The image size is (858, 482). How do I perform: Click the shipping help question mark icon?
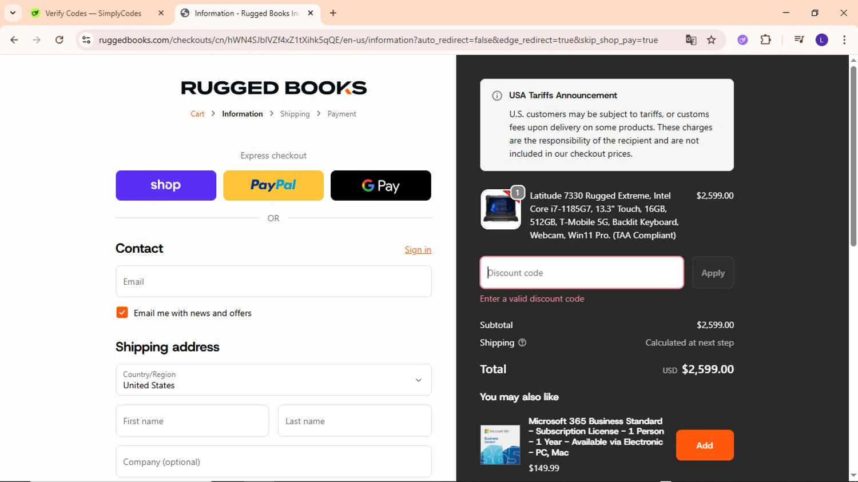pyautogui.click(x=522, y=342)
